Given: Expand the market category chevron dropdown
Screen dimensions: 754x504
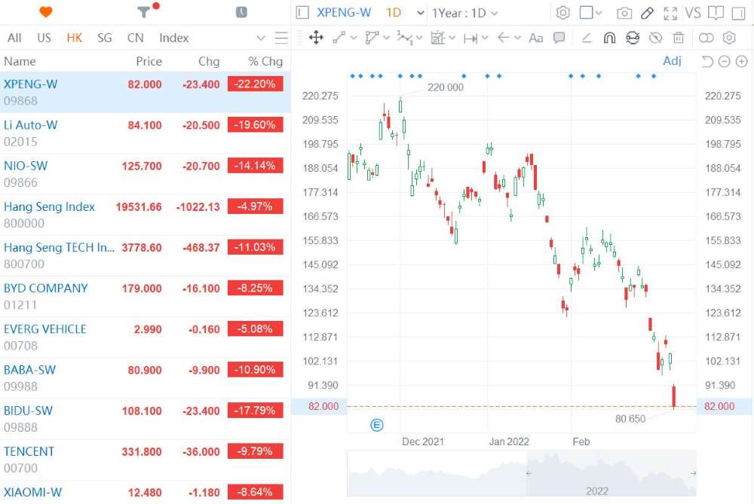Looking at the screenshot, I should click(x=260, y=37).
